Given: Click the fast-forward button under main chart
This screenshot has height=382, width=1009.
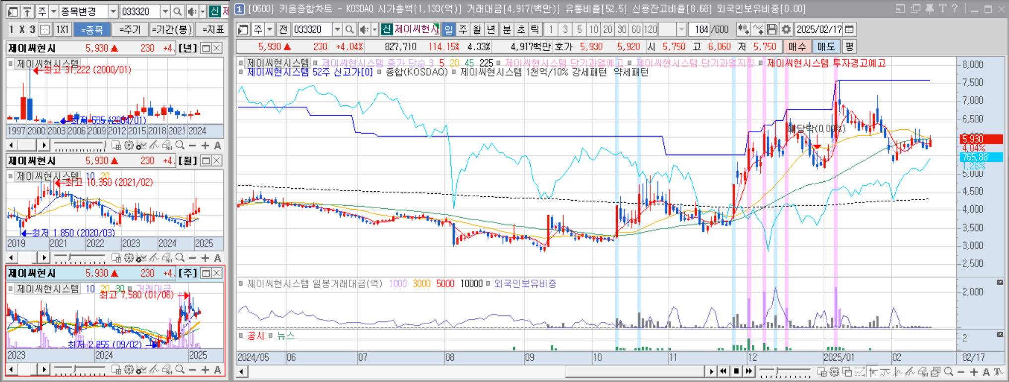Looking at the screenshot, I should pyautogui.click(x=749, y=371).
